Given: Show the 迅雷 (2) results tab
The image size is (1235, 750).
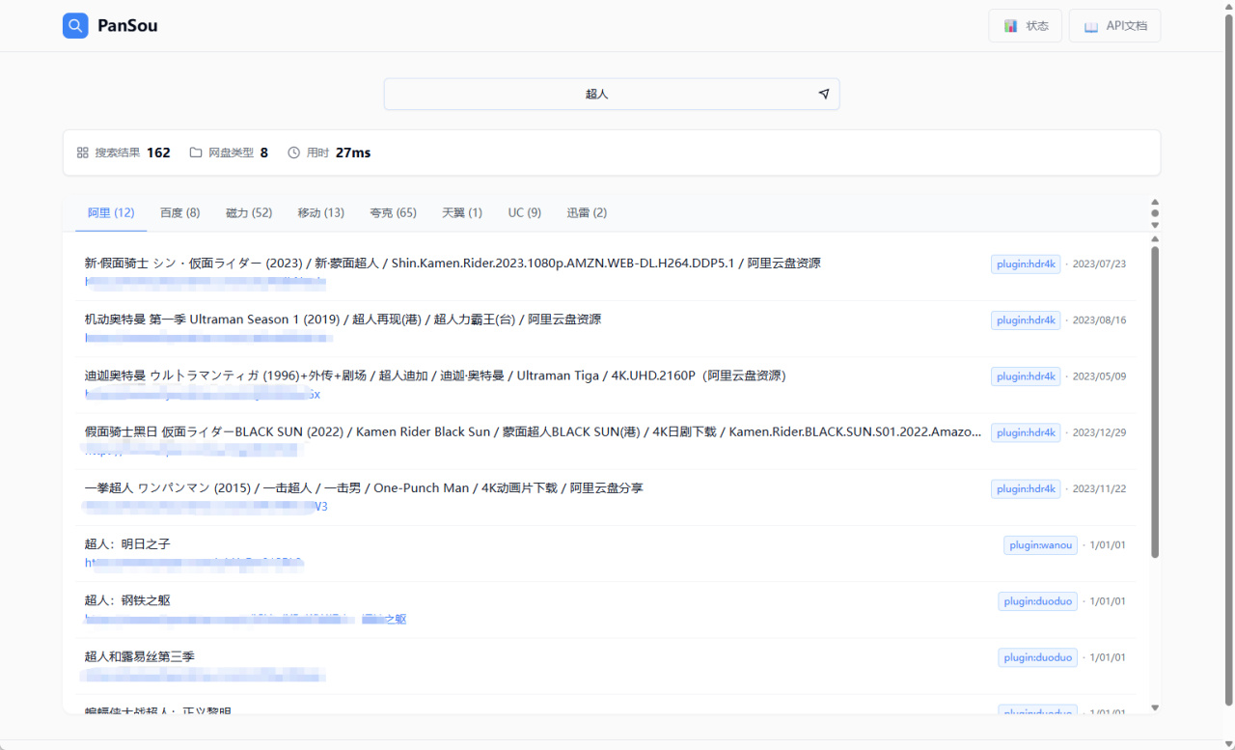Looking at the screenshot, I should coord(588,212).
